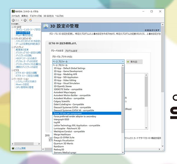Screen dimensions: 177x164
Task: Select デスクトップ カラー設定の調整 tree item
Action: click(x=28, y=53)
